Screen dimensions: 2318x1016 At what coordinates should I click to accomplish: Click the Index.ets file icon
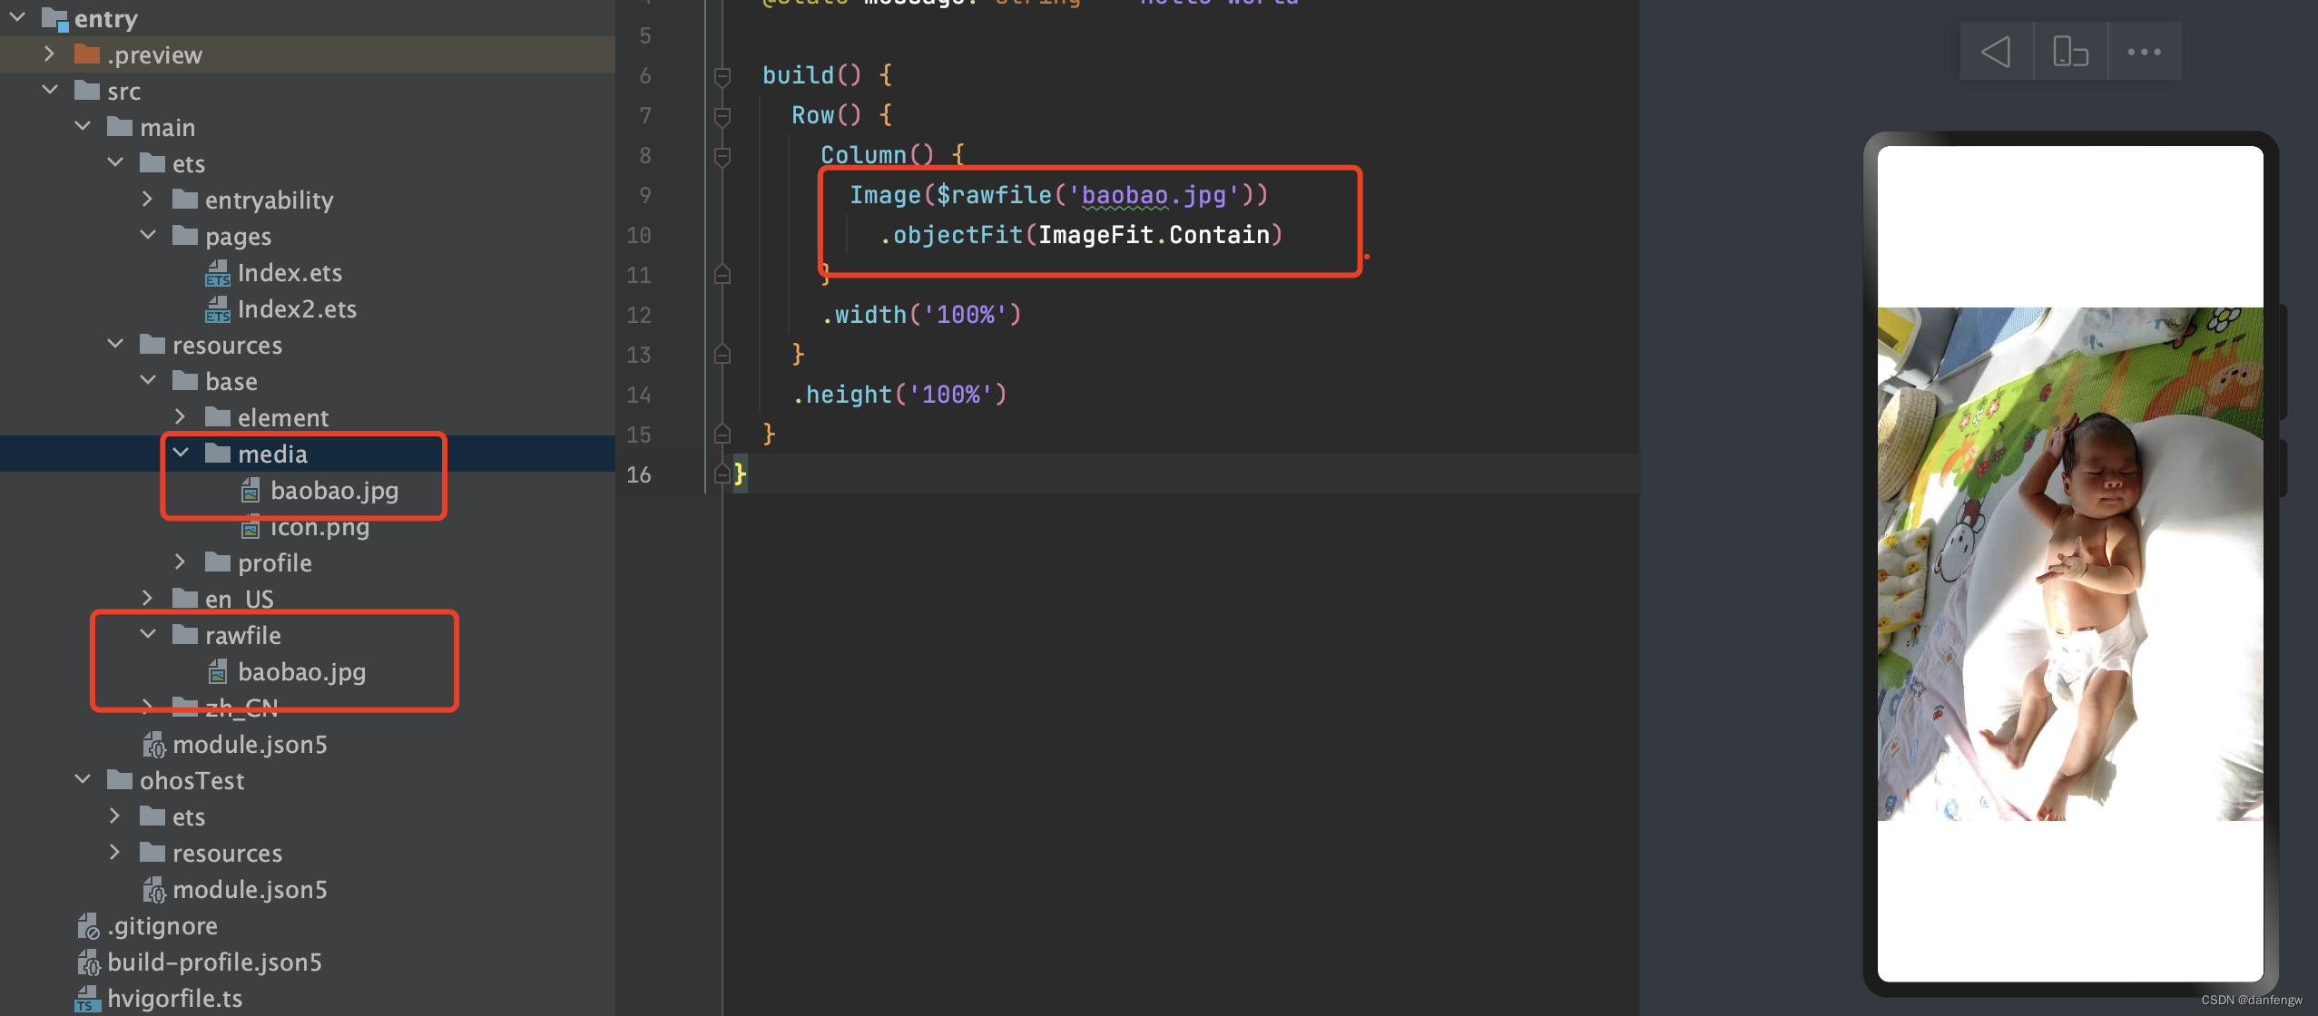[x=218, y=273]
